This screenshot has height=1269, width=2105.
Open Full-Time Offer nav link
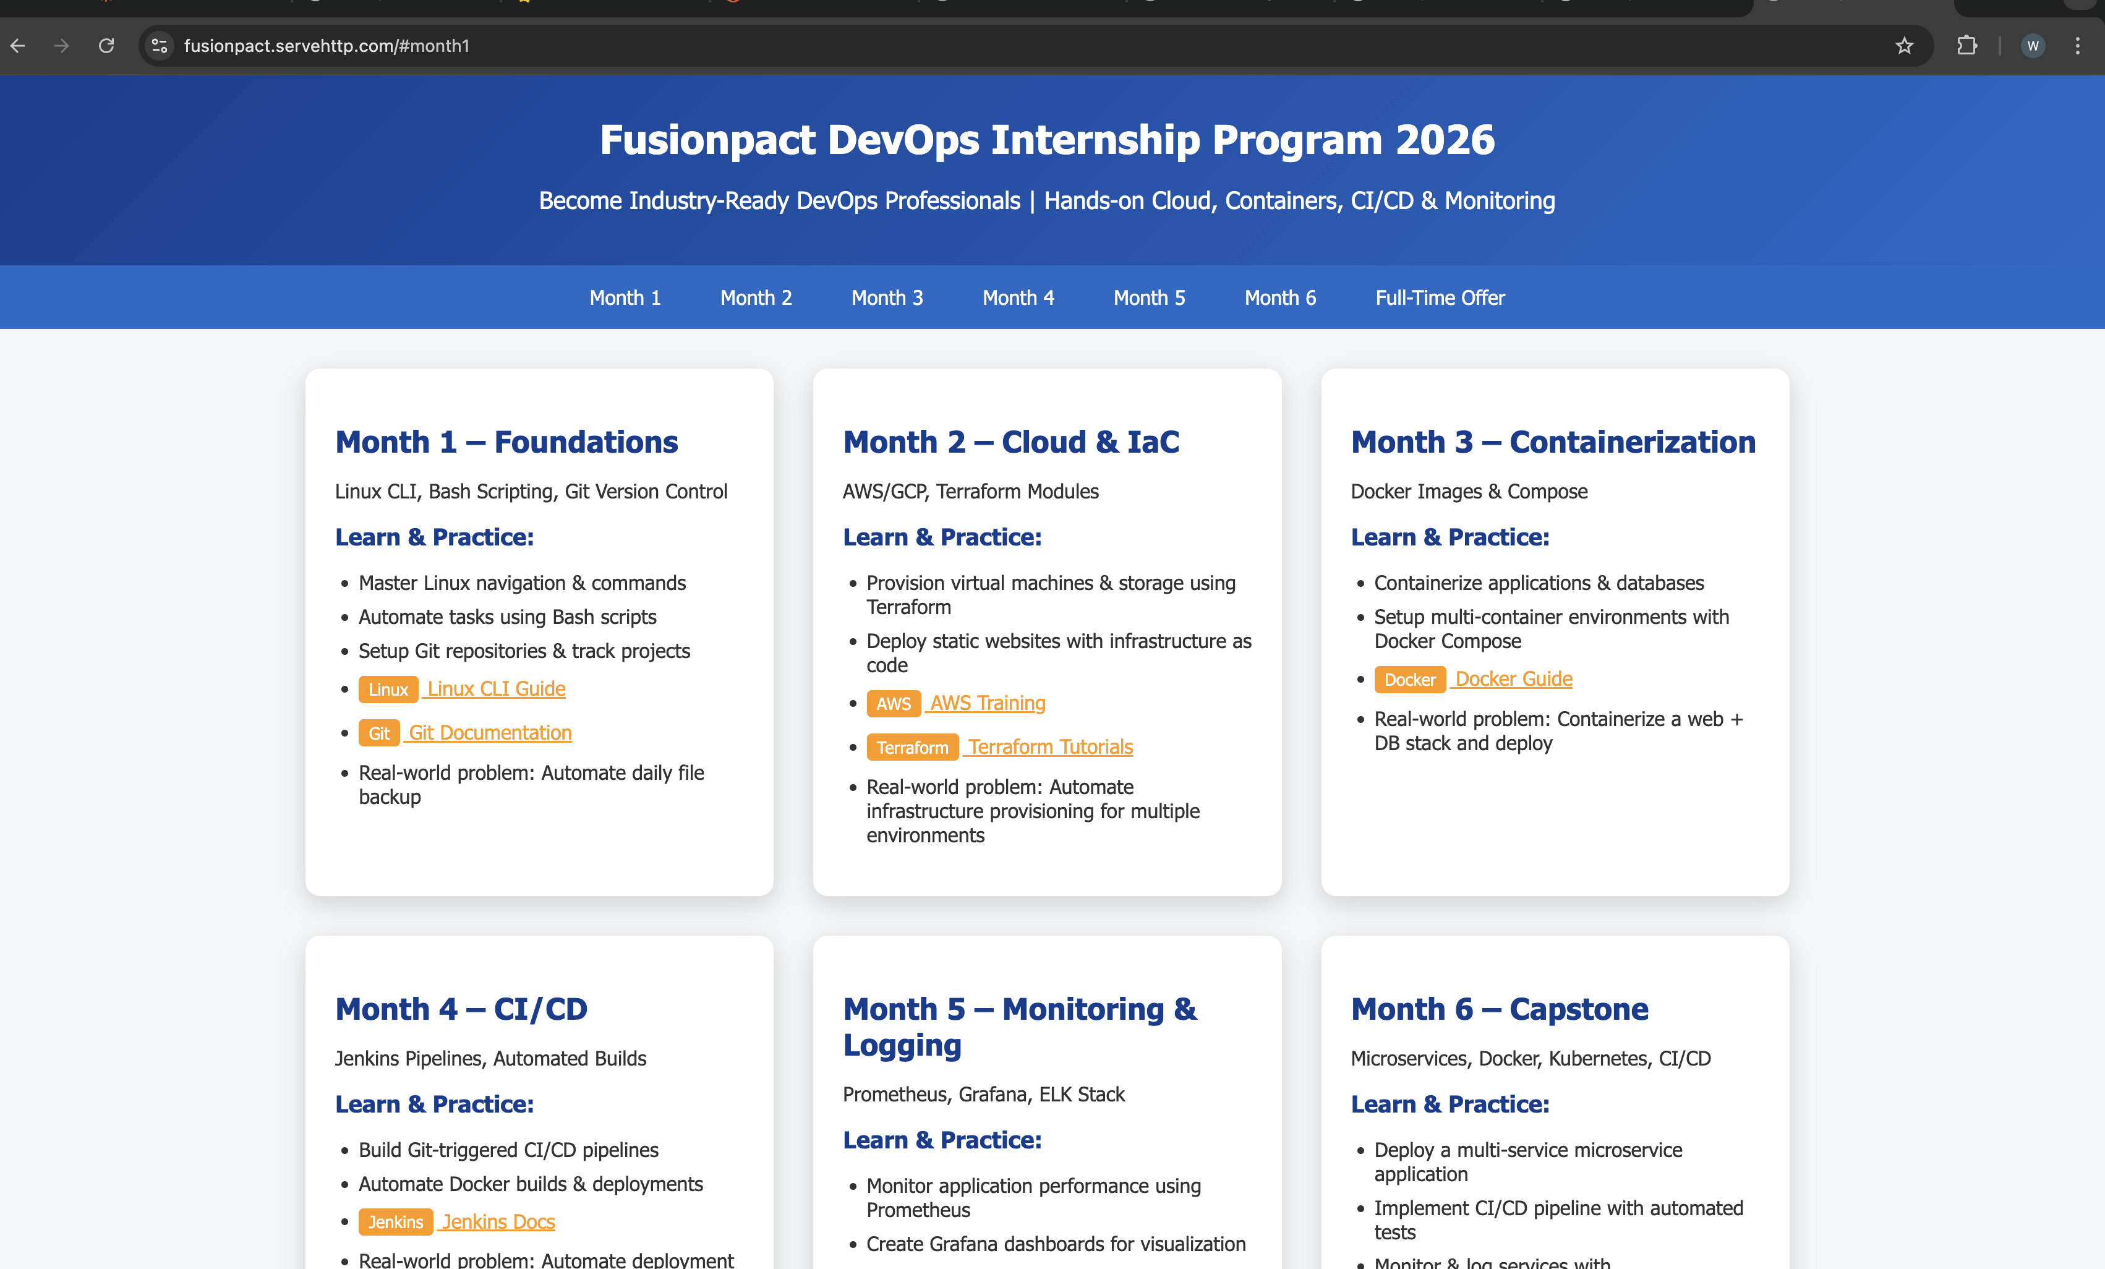click(x=1440, y=297)
